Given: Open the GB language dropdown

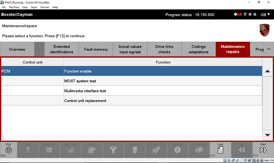Looking at the screenshot, I should pyautogui.click(x=265, y=15).
